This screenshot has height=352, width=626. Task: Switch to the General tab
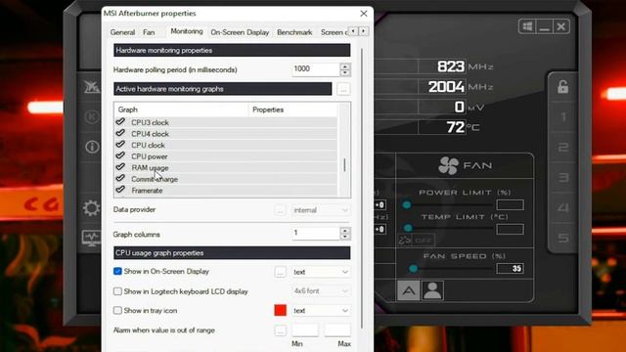[122, 32]
